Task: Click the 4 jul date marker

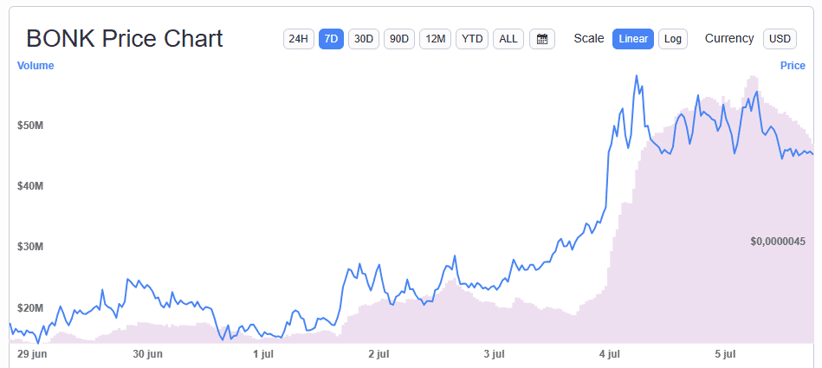Action: 609,354
